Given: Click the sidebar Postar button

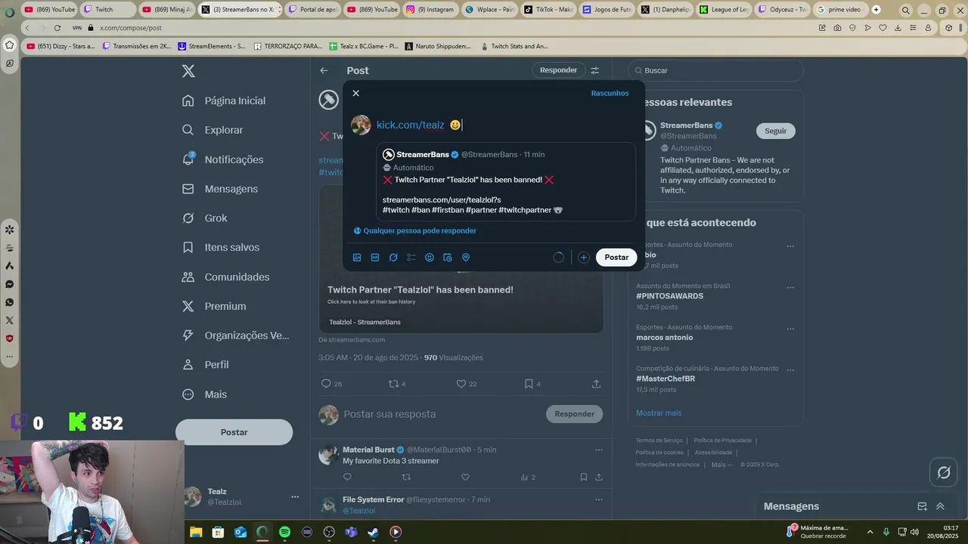Looking at the screenshot, I should (x=234, y=432).
